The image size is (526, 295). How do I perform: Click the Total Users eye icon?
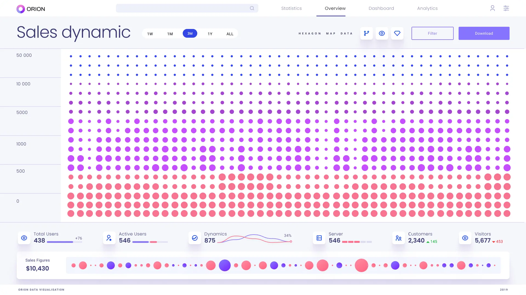pos(24,238)
